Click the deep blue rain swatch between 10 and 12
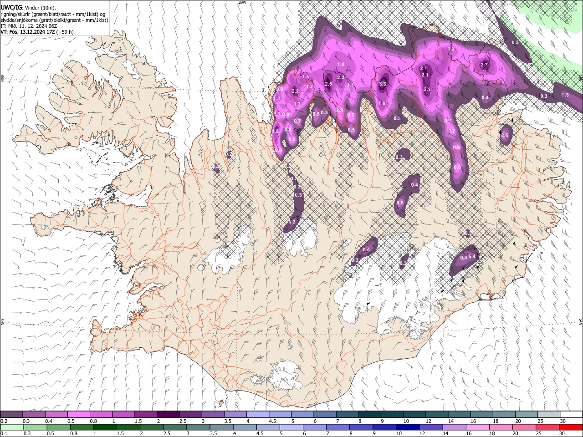The width and height of the screenshot is (583, 437). 407,427
